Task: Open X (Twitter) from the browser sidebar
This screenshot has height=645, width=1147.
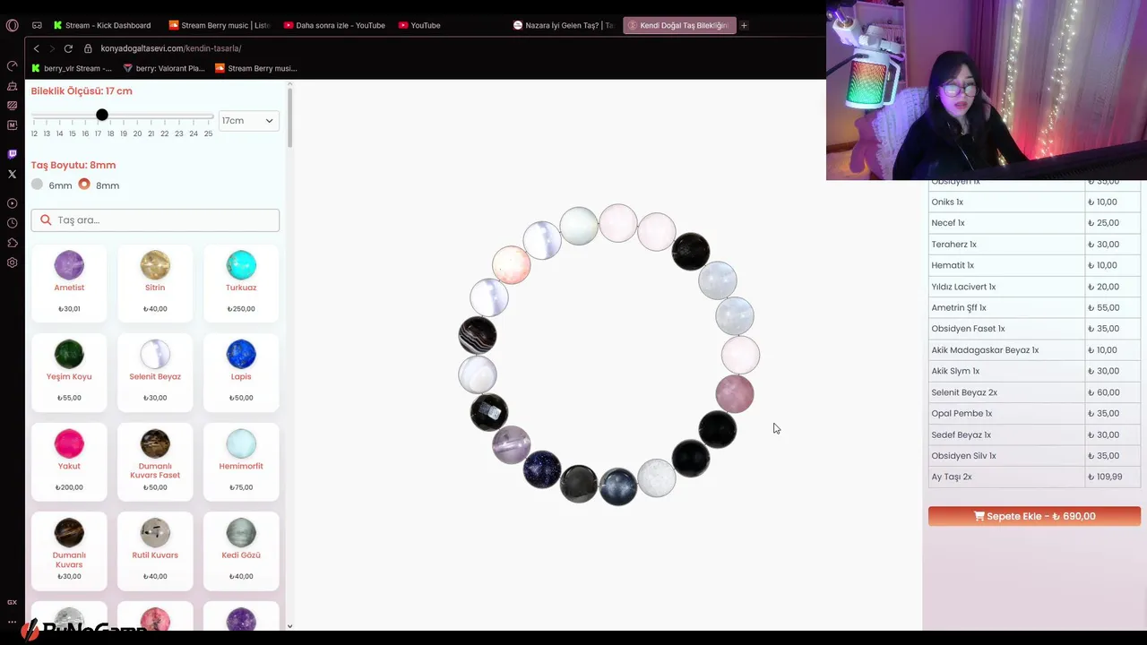Action: point(12,174)
